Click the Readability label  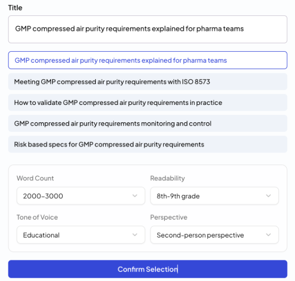pos(168,178)
